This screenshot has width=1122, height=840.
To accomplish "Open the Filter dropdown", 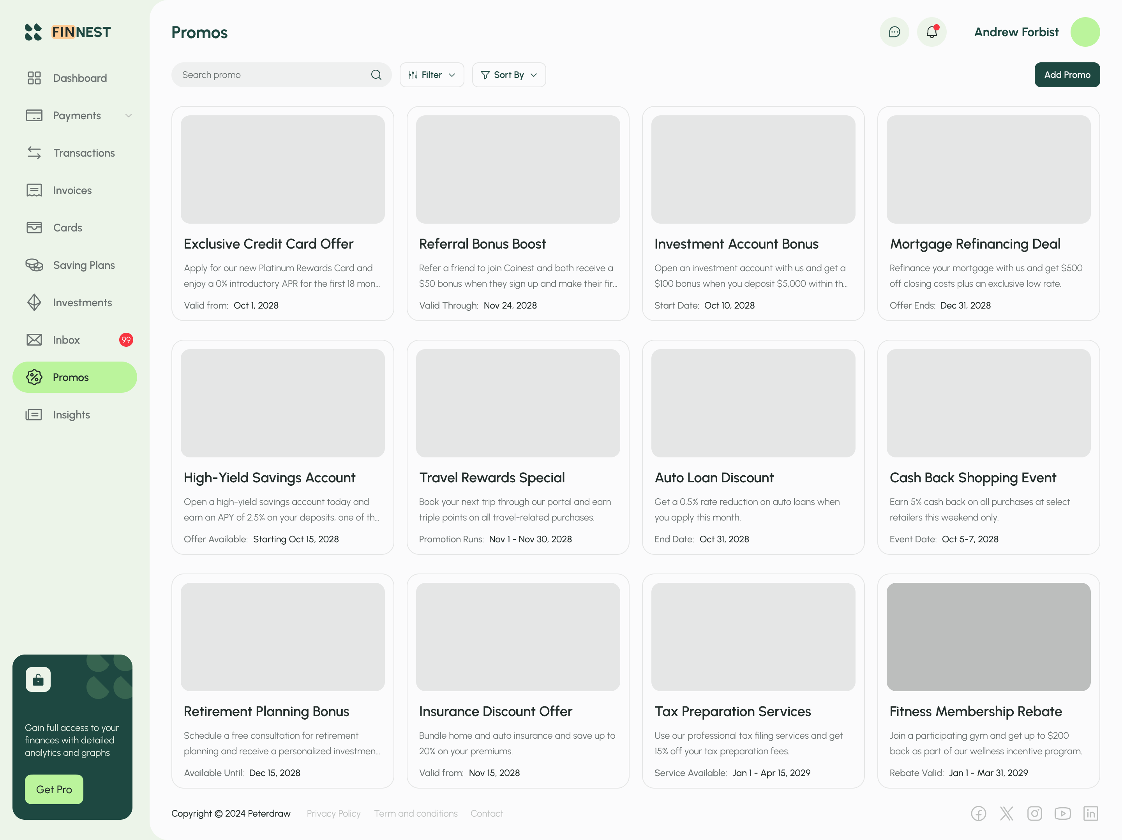I will pyautogui.click(x=432, y=74).
